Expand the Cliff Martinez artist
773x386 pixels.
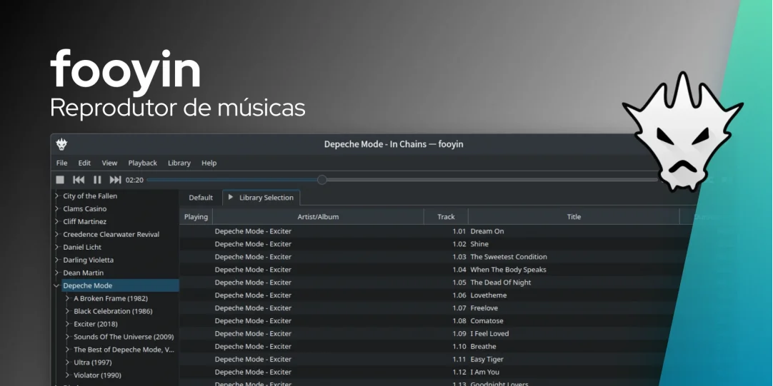tap(57, 222)
